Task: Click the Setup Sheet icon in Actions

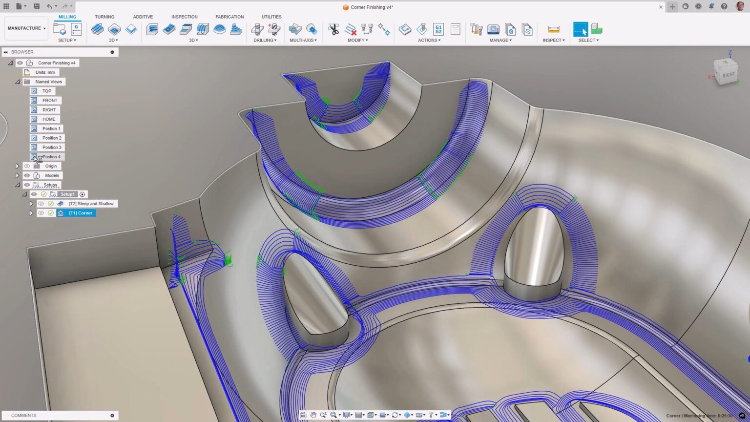Action: point(455,29)
